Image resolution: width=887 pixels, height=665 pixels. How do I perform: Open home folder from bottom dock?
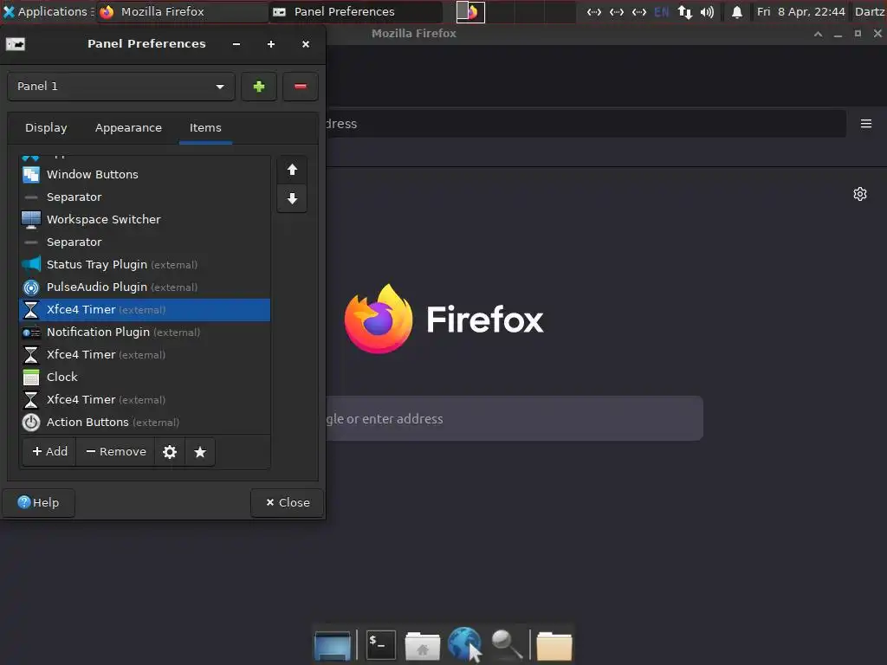(423, 645)
